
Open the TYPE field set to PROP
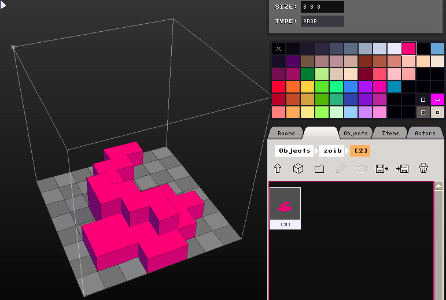pos(322,21)
